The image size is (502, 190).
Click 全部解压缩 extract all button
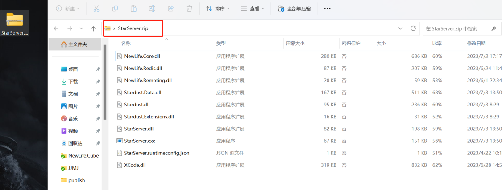tap(294, 8)
